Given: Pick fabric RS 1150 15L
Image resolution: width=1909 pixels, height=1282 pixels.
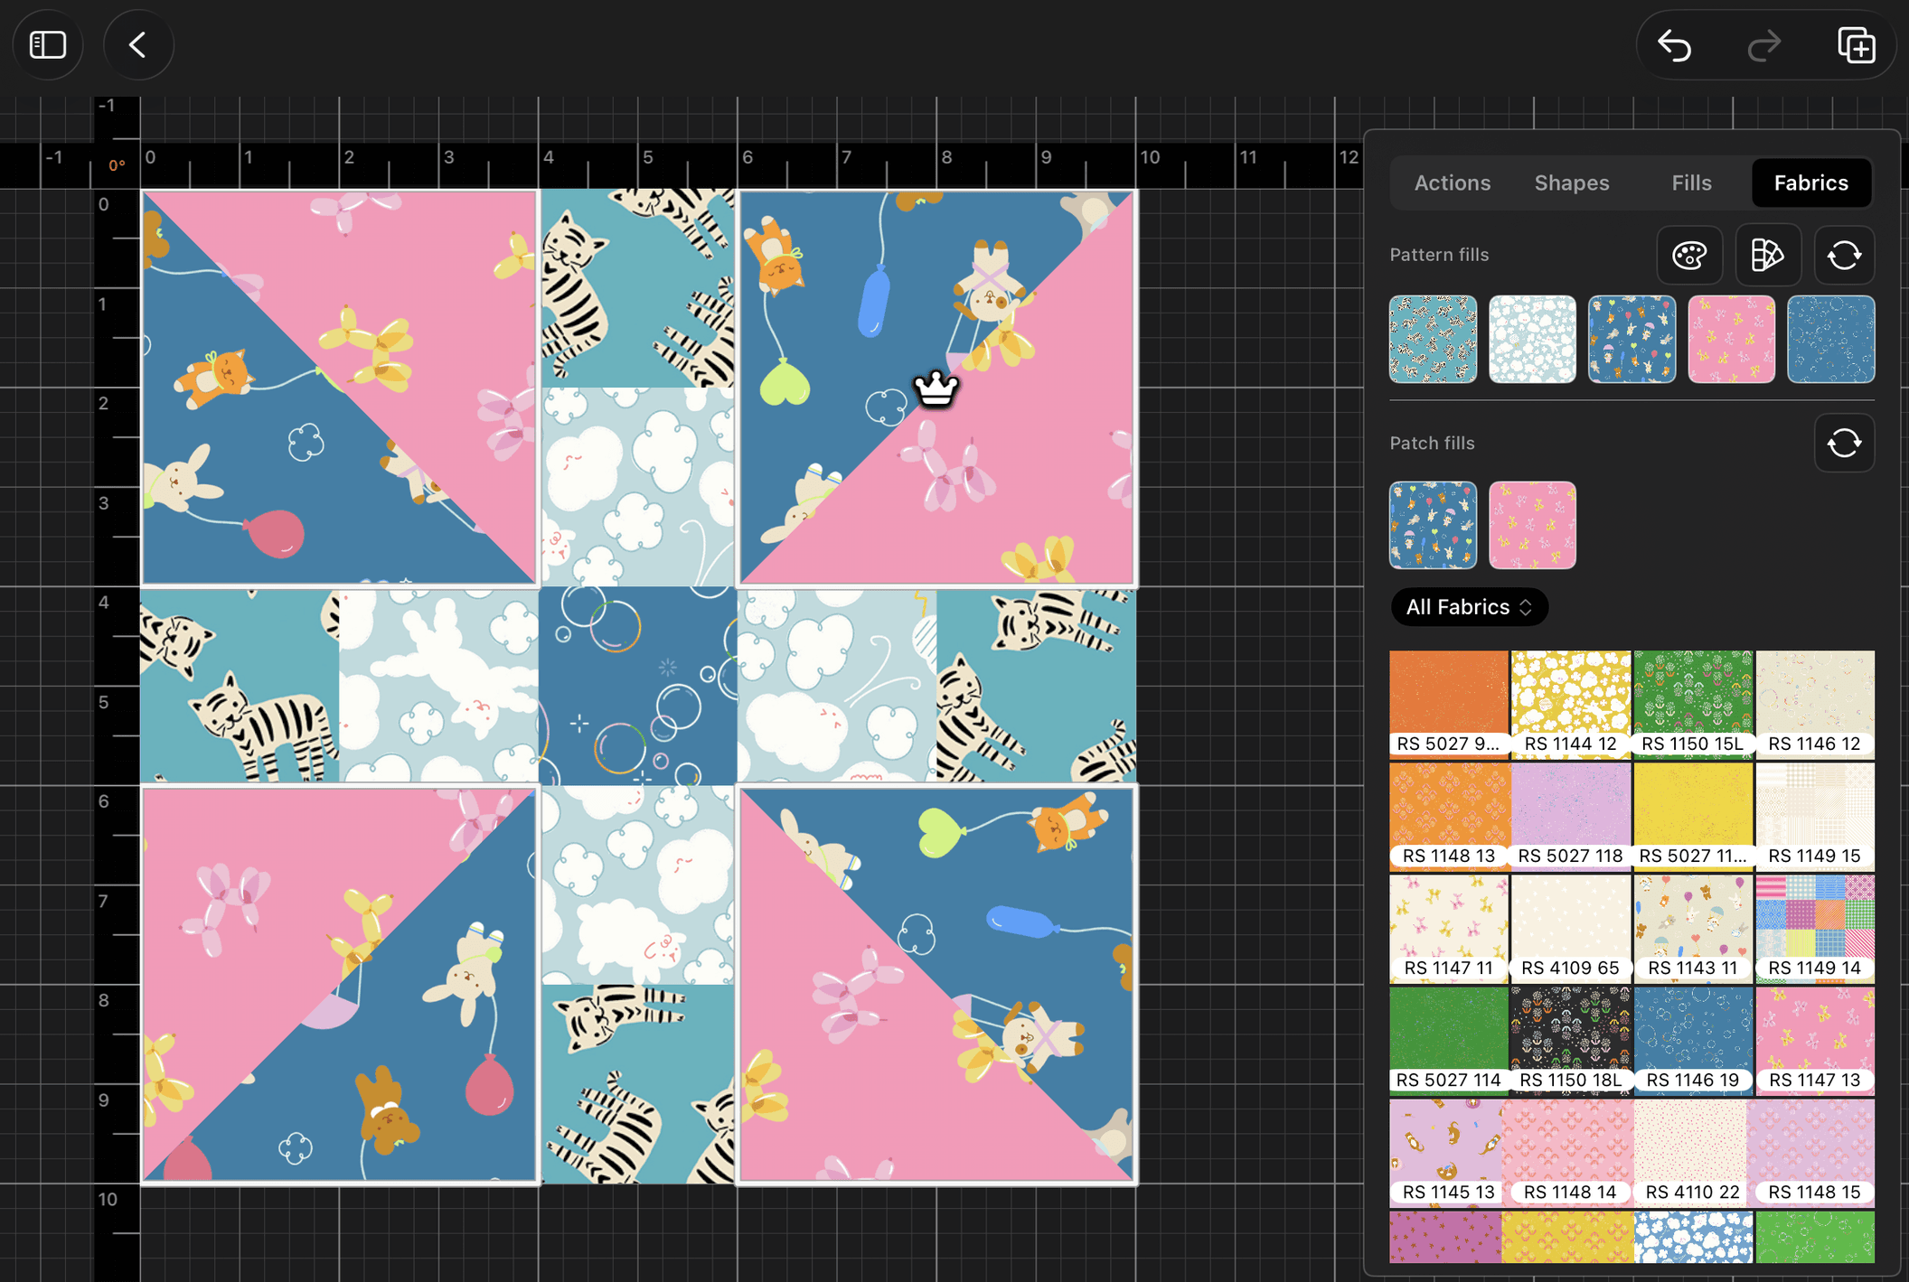Looking at the screenshot, I should (1693, 704).
